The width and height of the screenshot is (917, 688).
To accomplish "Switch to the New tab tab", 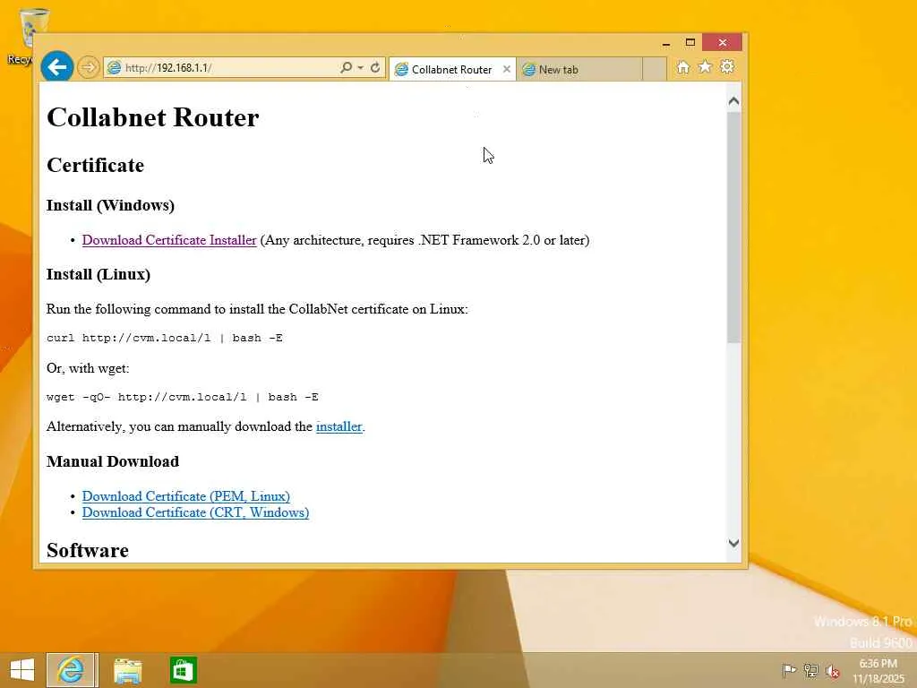I will [x=579, y=70].
